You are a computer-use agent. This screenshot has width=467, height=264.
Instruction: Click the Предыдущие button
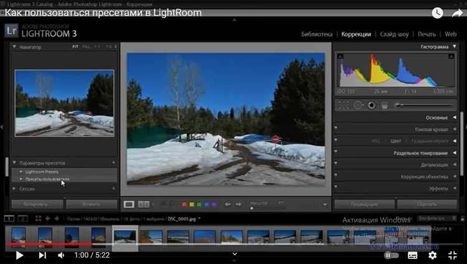(x=364, y=204)
